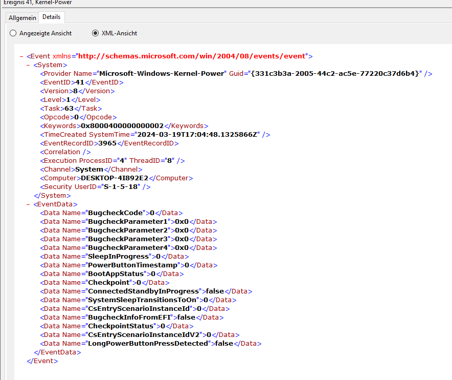Click the Version value 8

75,91
